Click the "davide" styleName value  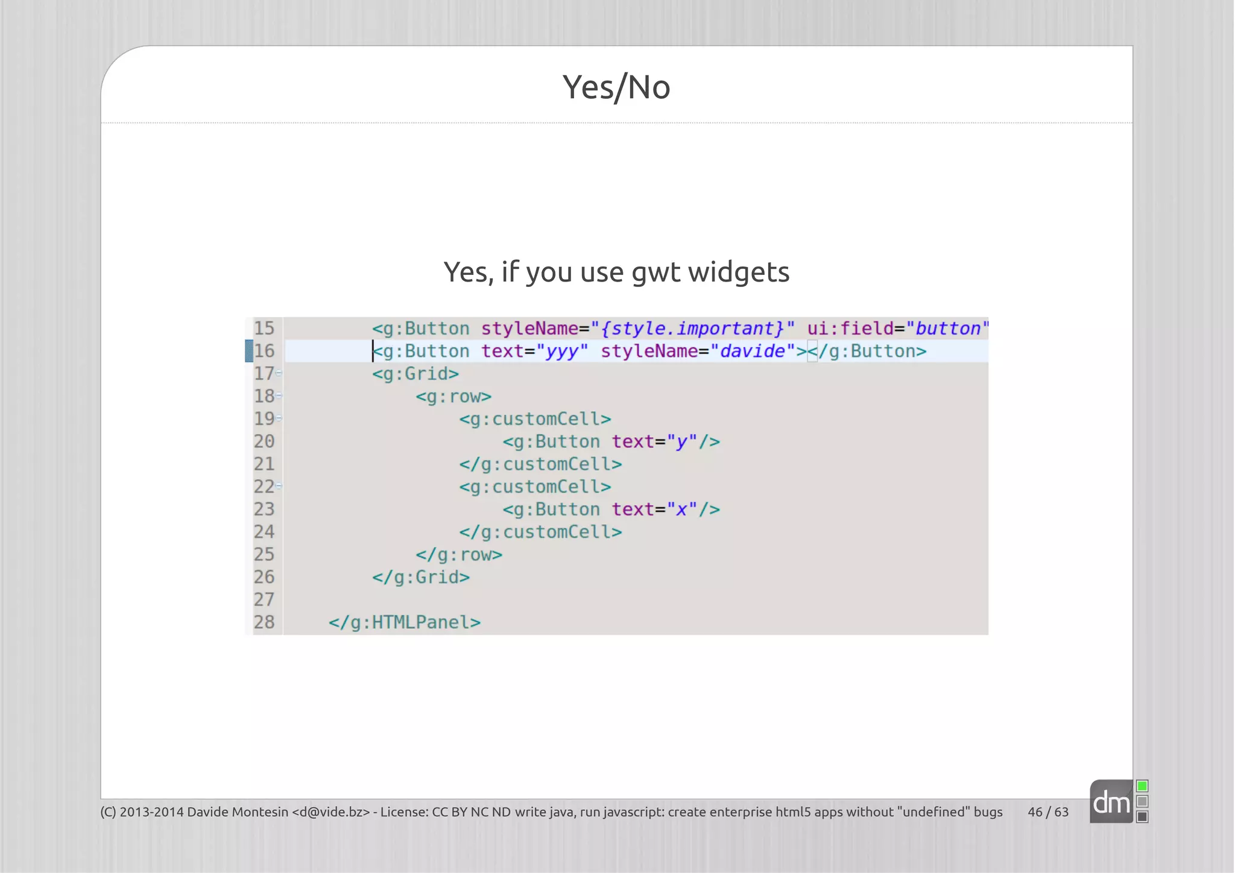click(x=753, y=351)
